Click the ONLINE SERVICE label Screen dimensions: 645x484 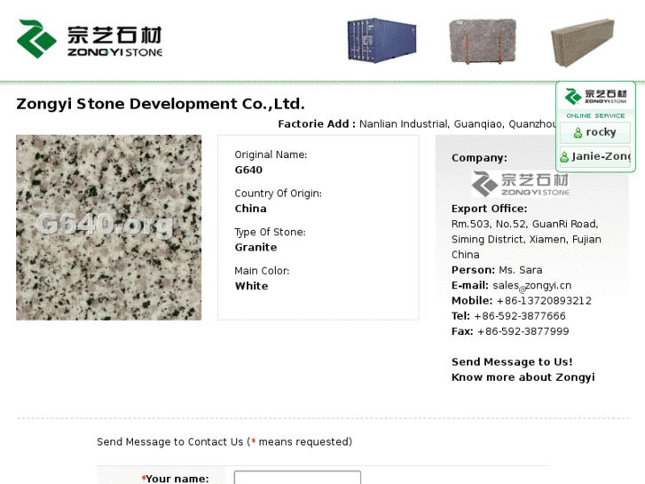tap(595, 115)
